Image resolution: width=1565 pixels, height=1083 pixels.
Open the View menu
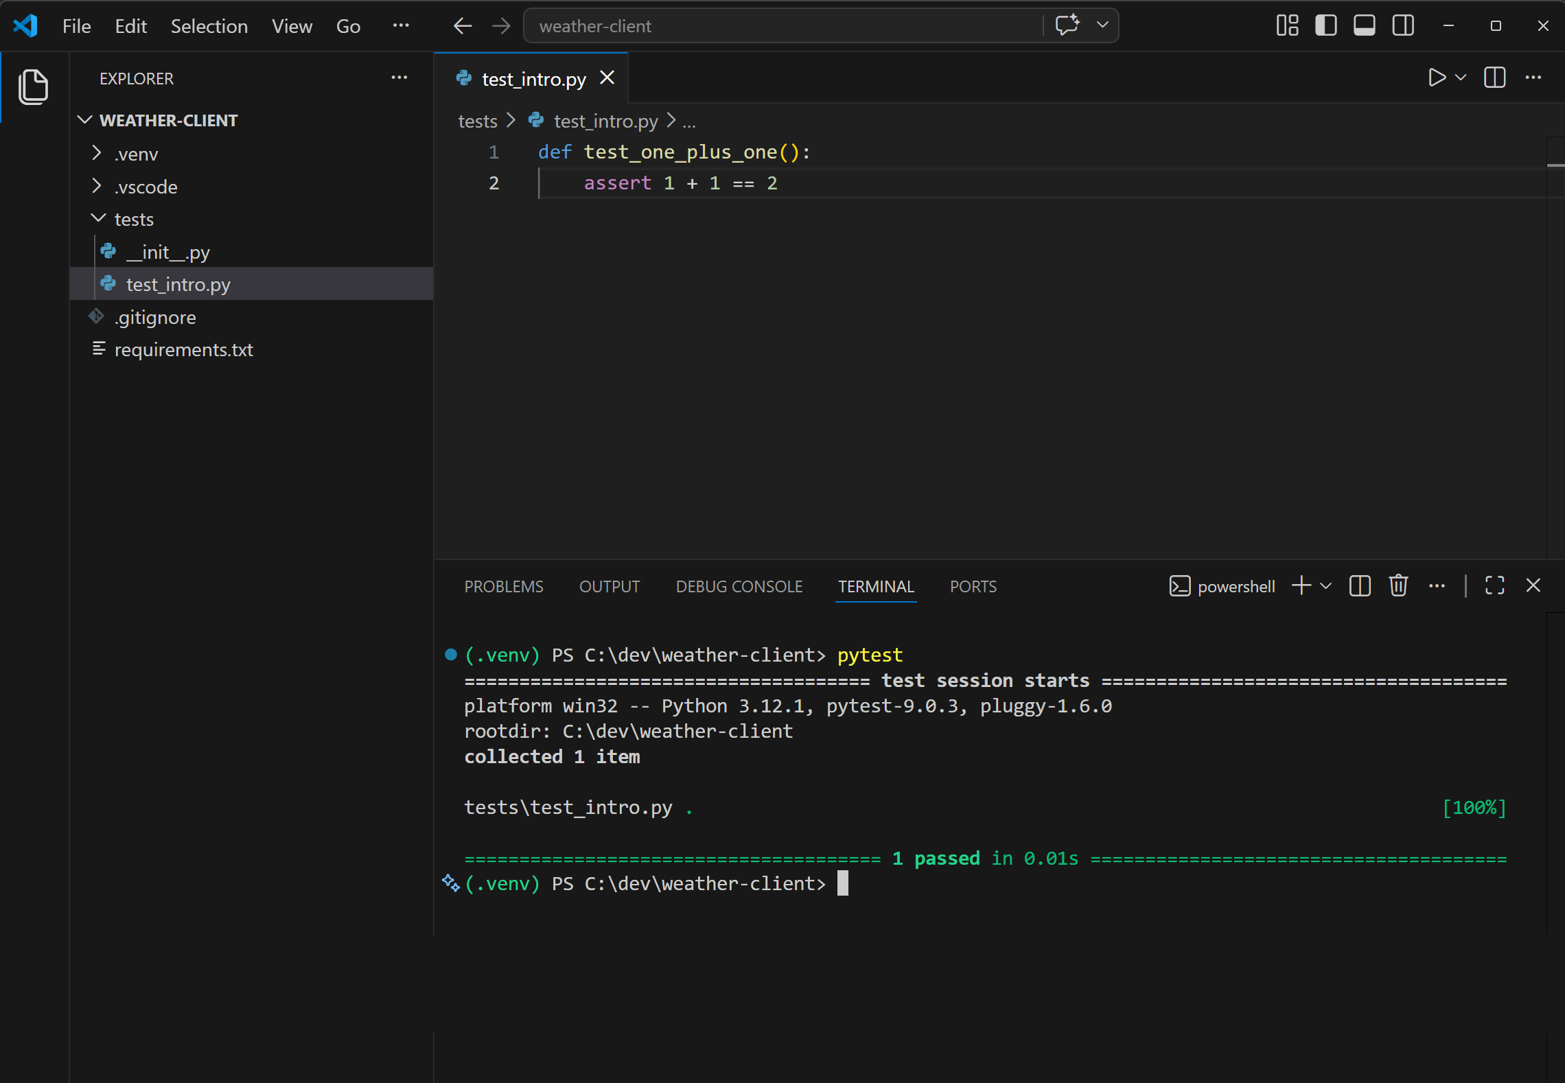292,26
